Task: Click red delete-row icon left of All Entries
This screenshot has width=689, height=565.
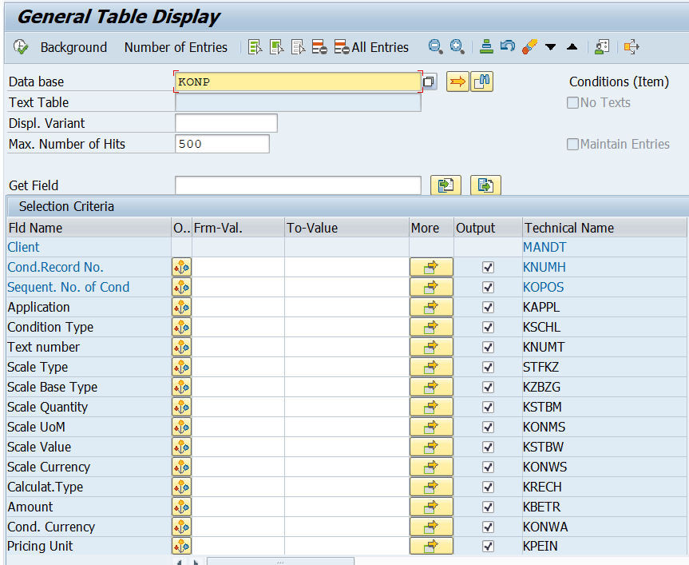Action: pos(319,46)
